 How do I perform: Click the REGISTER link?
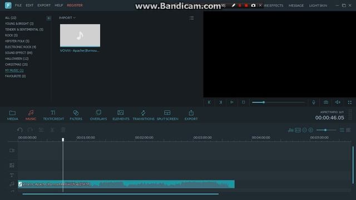pos(75,5)
